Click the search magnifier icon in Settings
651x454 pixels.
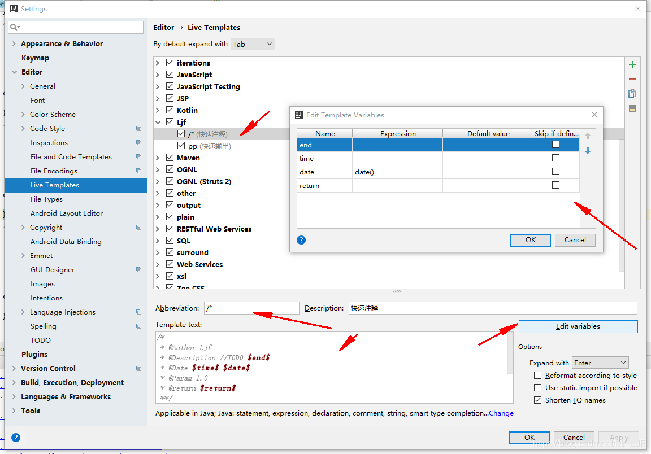tap(15, 27)
